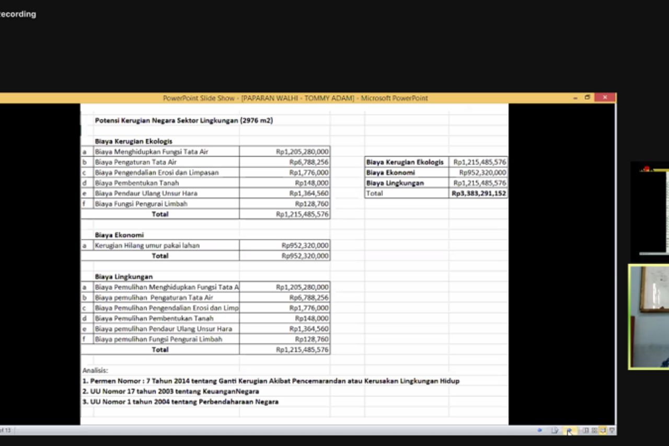This screenshot has width=669, height=446.
Task: Select cell 'Biaya Menghidupkan Fungsi Tata Air'
Action: [x=166, y=152]
